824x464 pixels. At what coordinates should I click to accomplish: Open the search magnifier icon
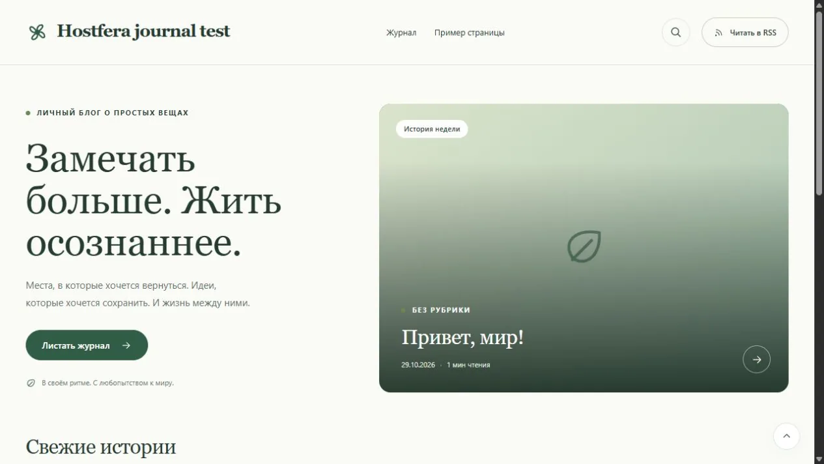click(x=675, y=33)
